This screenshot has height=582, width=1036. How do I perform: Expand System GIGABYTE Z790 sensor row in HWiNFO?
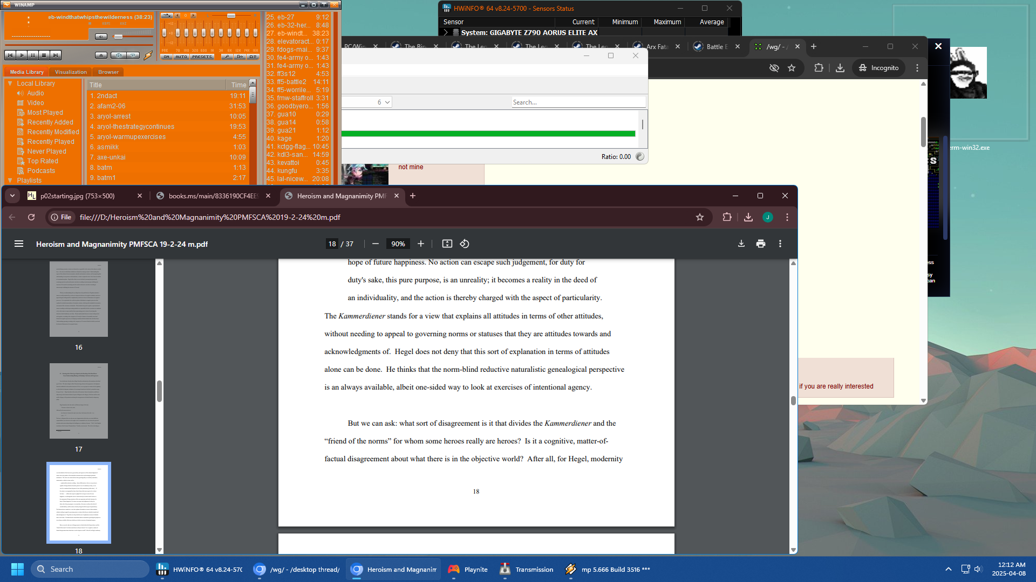coord(446,32)
